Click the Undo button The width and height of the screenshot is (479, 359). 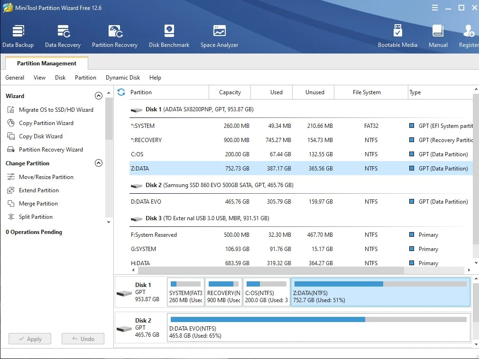(83, 339)
